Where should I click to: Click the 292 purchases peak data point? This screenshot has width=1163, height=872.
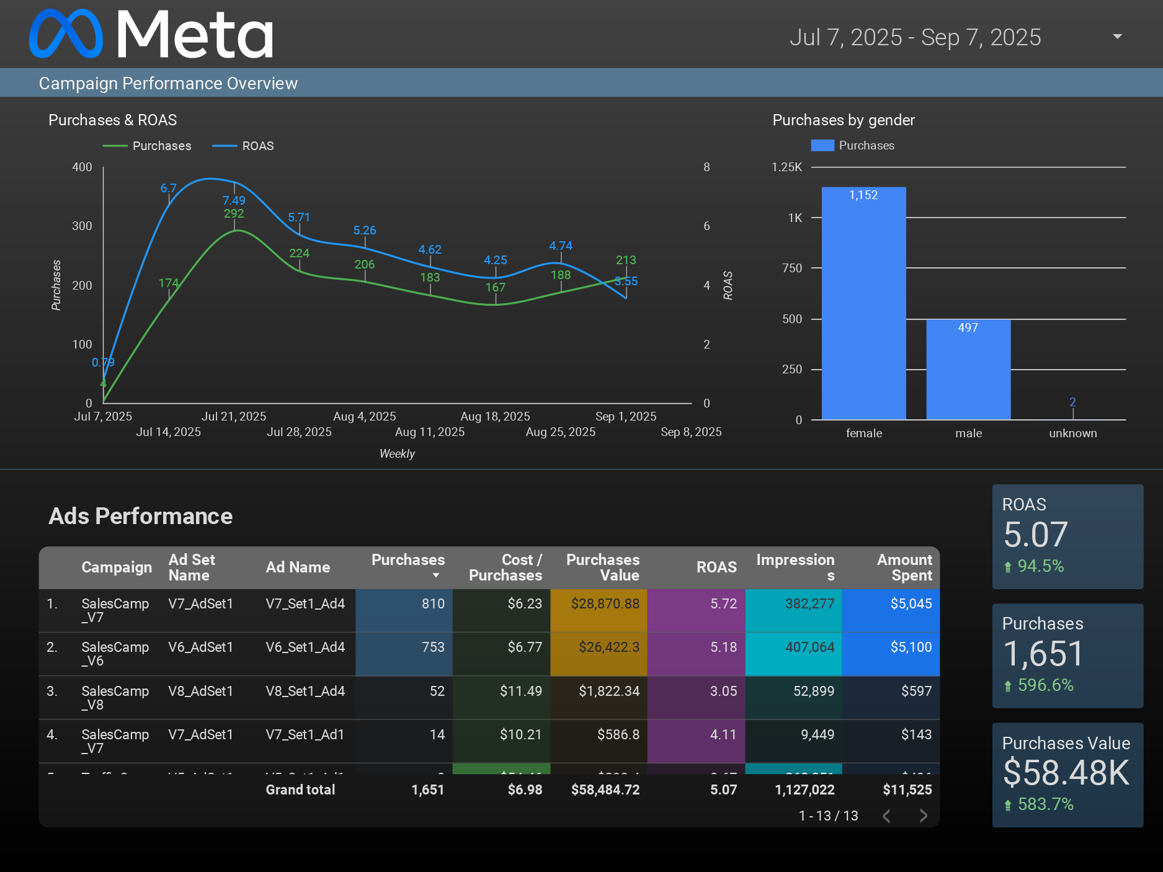pos(235,230)
